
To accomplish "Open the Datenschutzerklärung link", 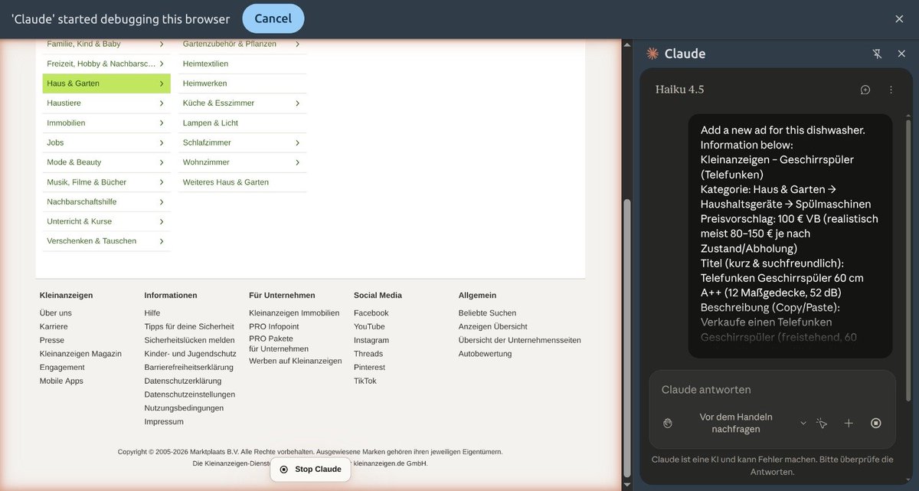I will coord(183,381).
